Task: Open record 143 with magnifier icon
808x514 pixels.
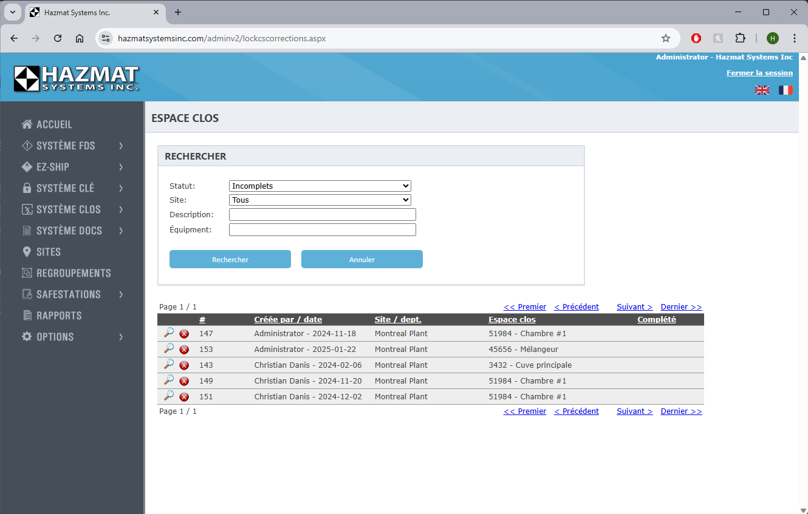Action: tap(169, 364)
